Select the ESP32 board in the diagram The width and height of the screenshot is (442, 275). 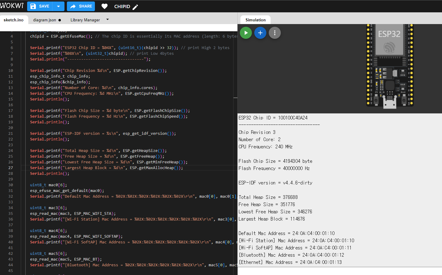(x=390, y=66)
